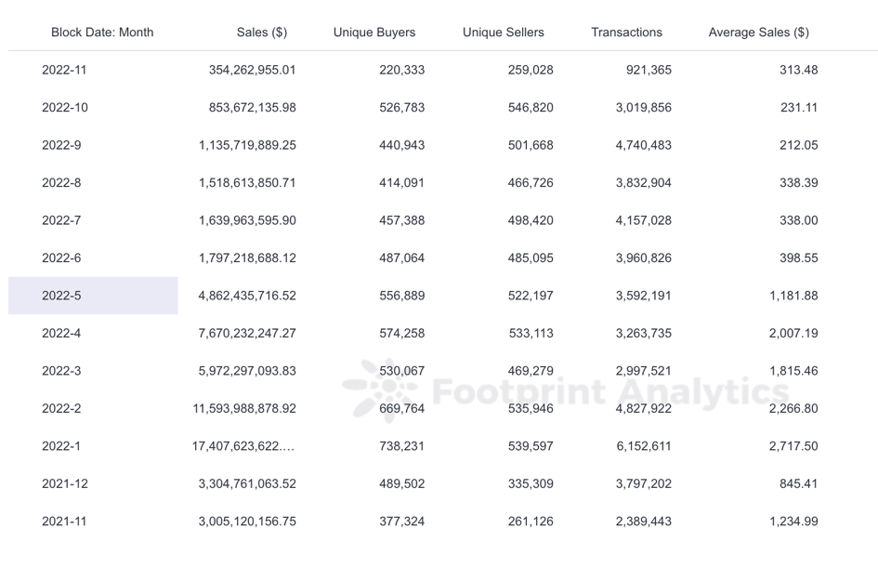Click unique sellers value 546,820

531,108
